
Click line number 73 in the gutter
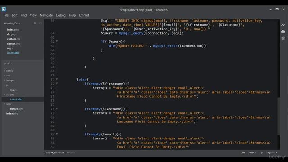53,88
